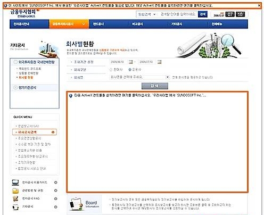264x215 pixels.
Task: Open the end date calendar icon
Action: pyautogui.click(x=160, y=62)
